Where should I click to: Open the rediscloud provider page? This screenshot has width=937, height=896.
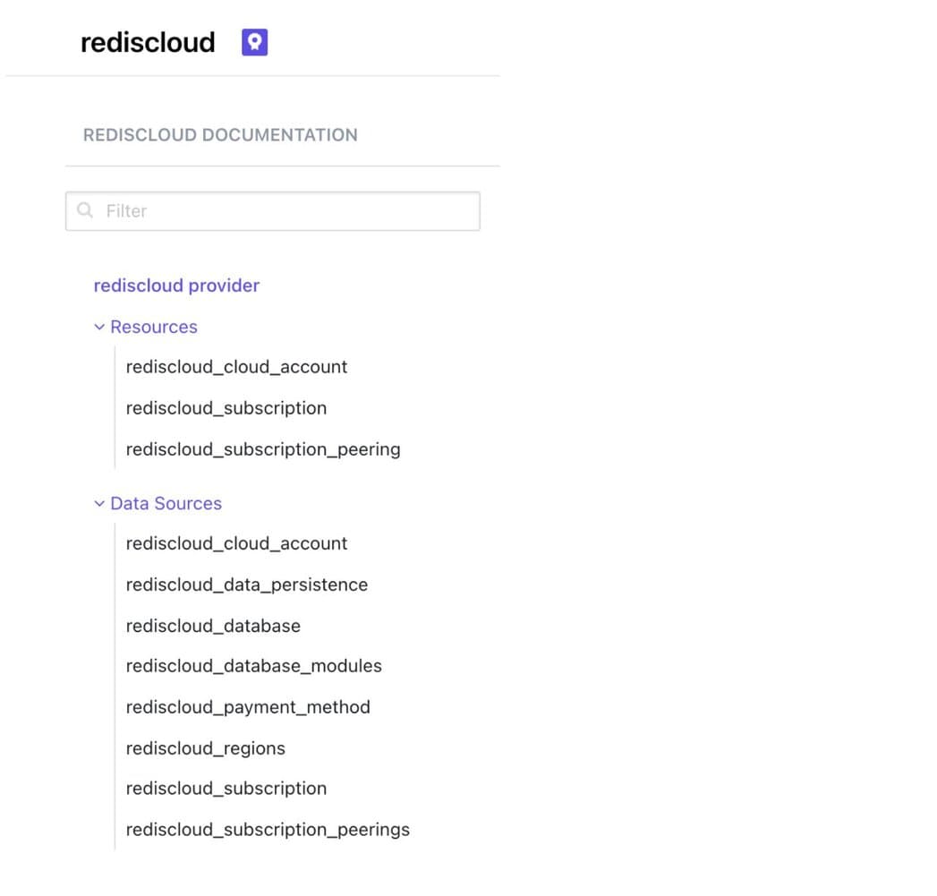coord(175,285)
